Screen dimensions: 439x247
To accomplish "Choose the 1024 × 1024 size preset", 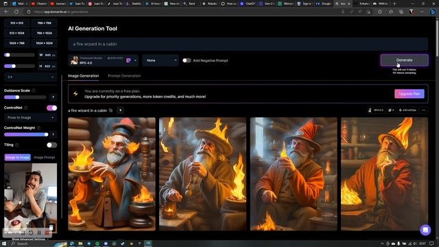I will tap(44, 43).
